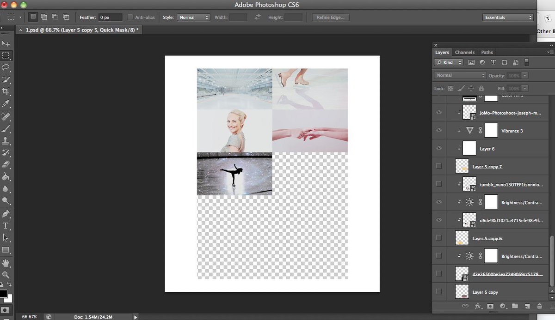Select the Pen tool
555x320 pixels.
click(6, 214)
